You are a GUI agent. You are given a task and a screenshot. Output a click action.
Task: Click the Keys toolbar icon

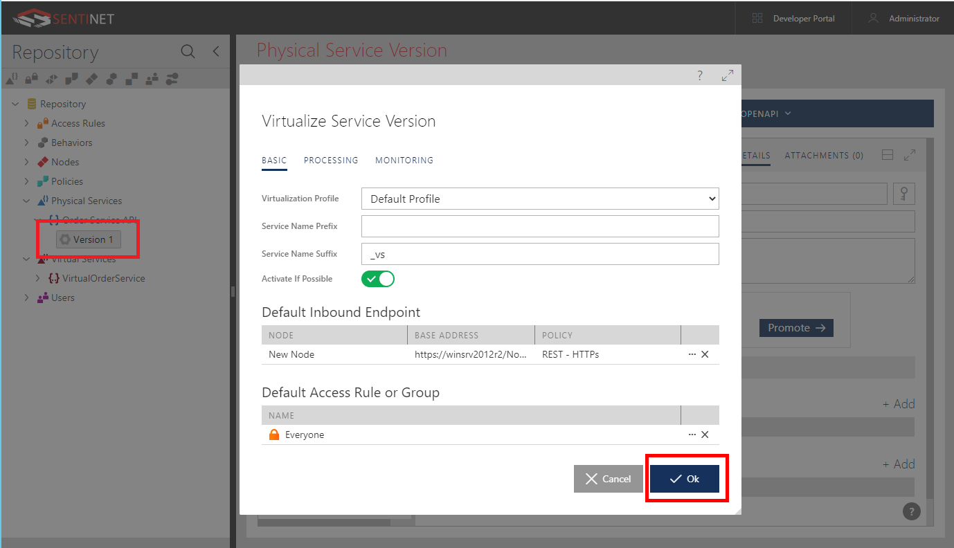pyautogui.click(x=172, y=78)
